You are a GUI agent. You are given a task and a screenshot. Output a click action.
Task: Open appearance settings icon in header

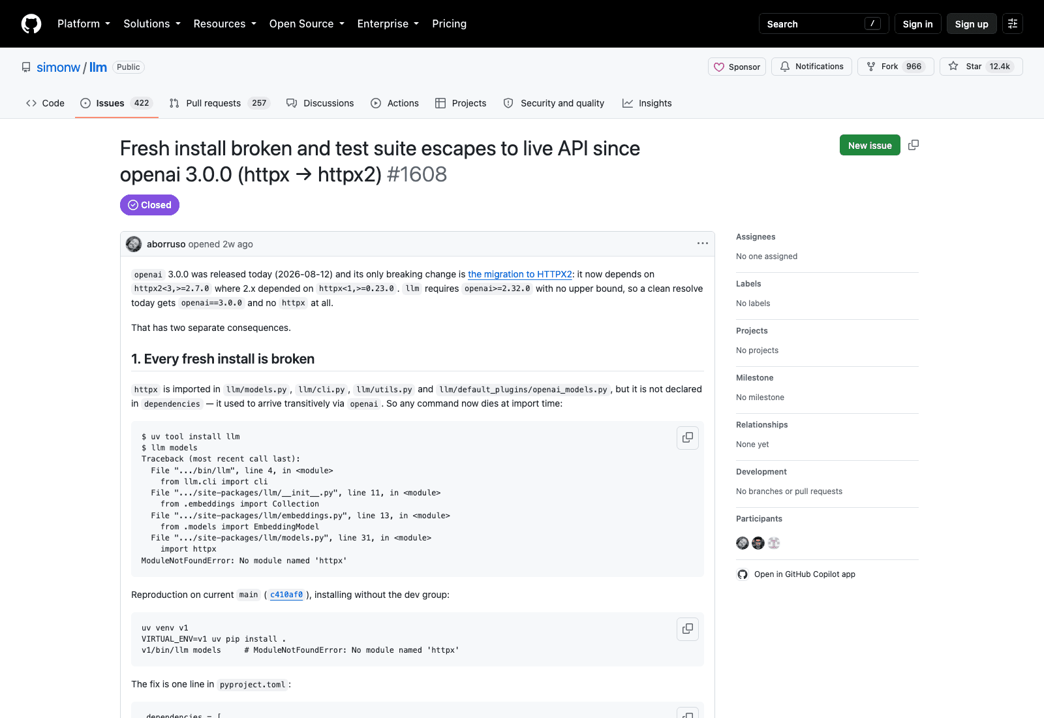(x=1013, y=23)
